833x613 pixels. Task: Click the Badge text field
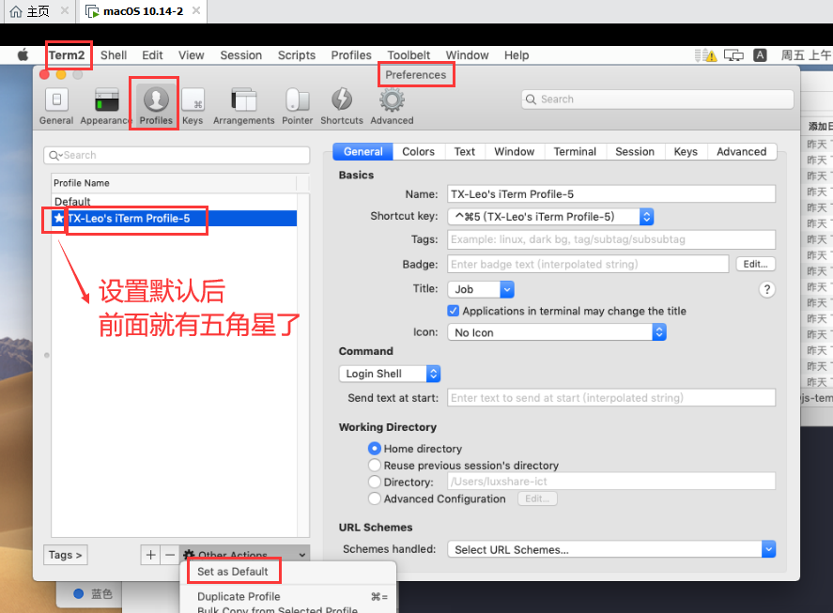click(588, 264)
